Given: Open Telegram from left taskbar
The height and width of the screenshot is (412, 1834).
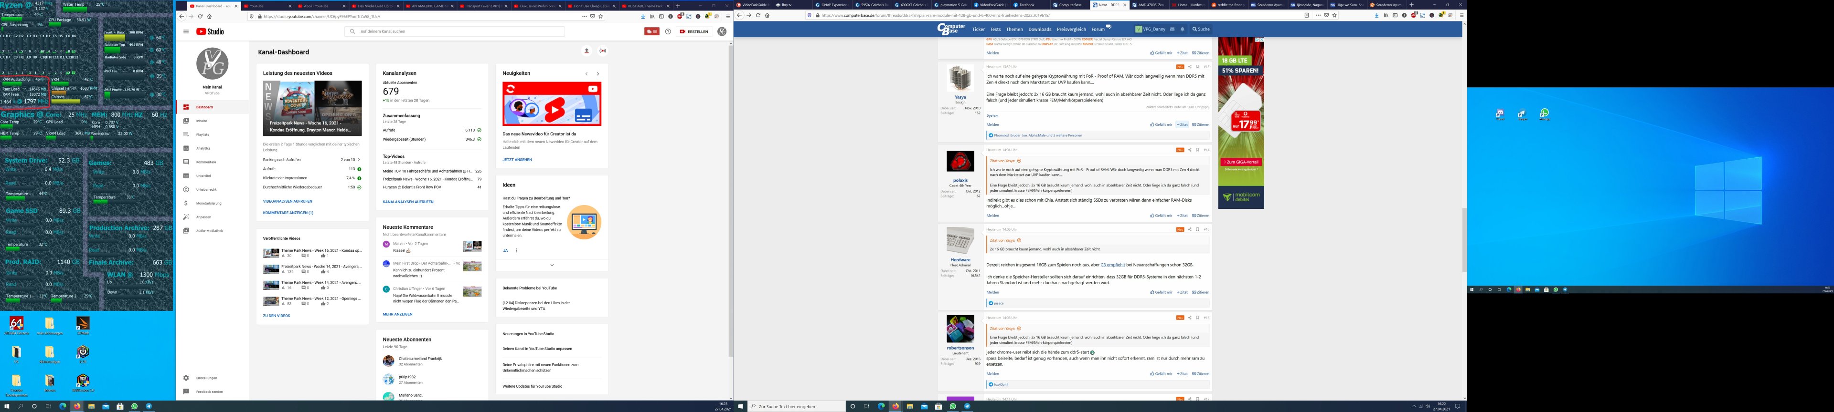Looking at the screenshot, I should [149, 406].
